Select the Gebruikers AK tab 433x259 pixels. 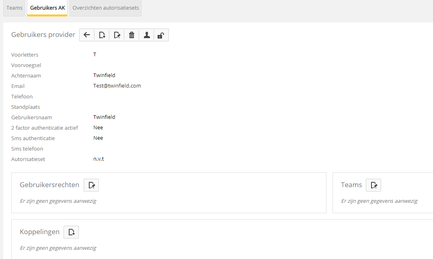coord(47,8)
